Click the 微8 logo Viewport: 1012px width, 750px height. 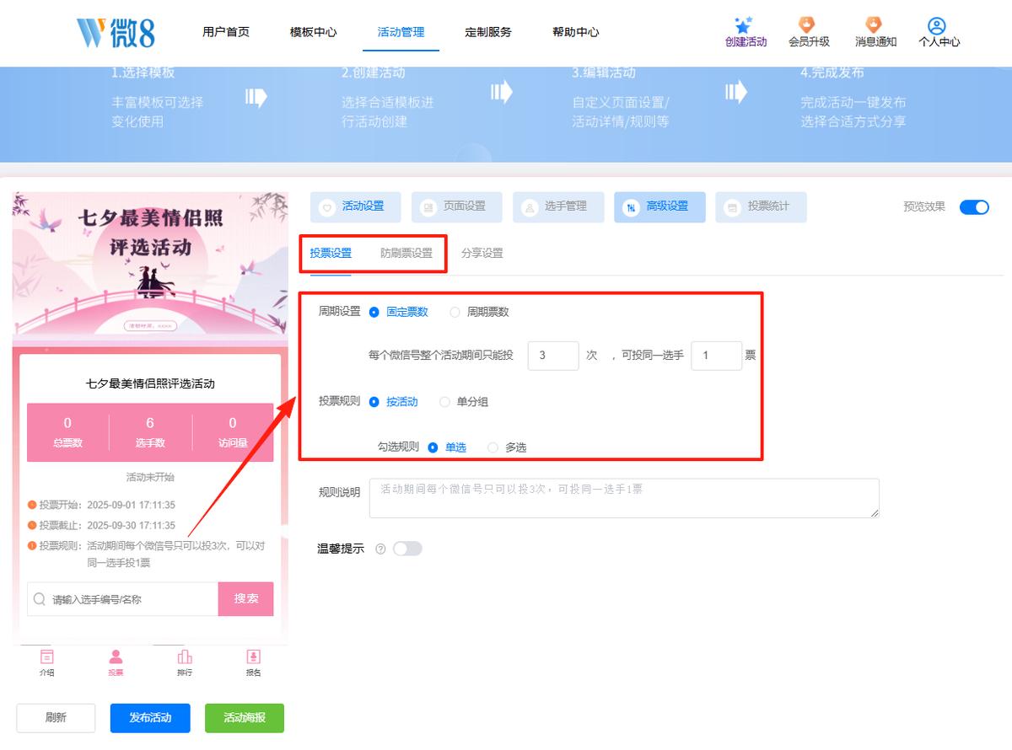tap(116, 32)
